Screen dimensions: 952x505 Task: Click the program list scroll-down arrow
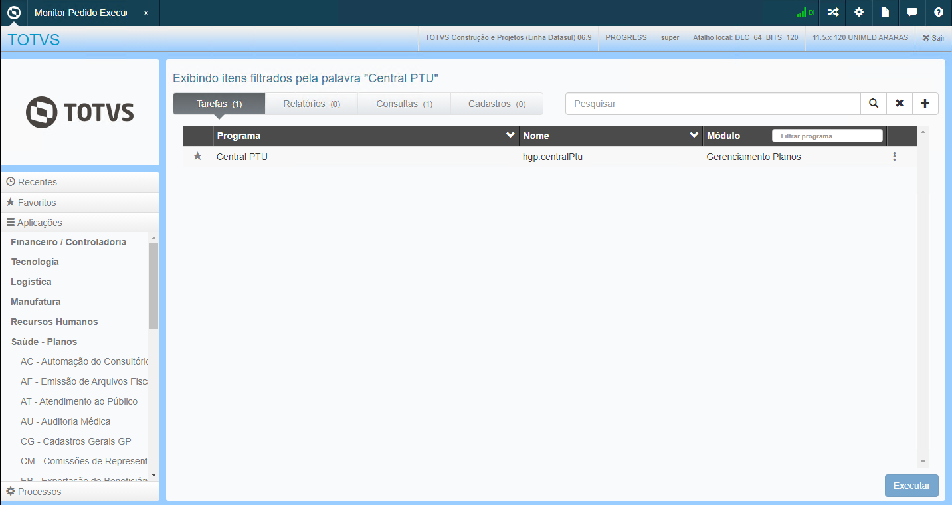click(923, 462)
